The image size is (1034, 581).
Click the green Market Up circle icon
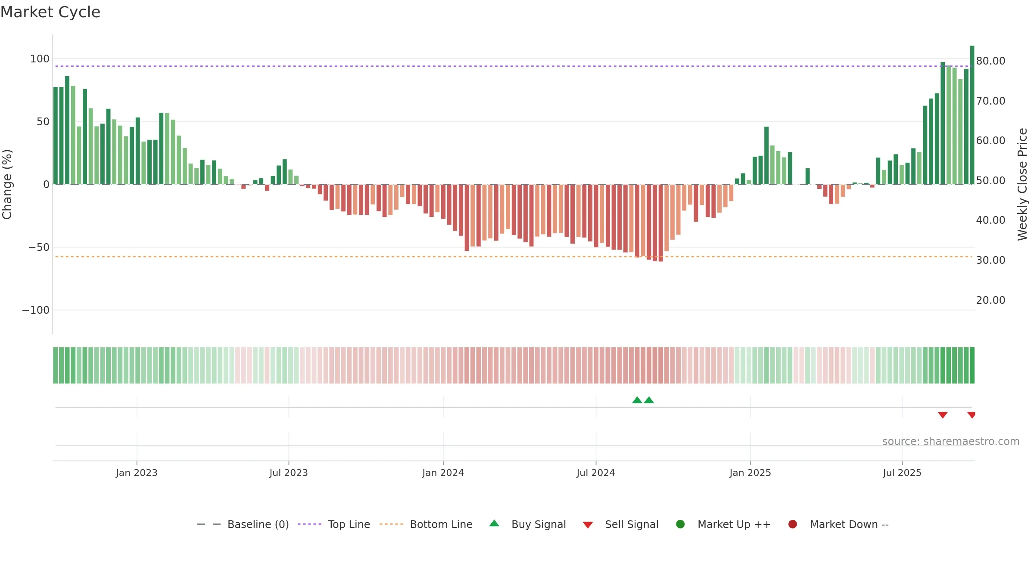(x=680, y=524)
